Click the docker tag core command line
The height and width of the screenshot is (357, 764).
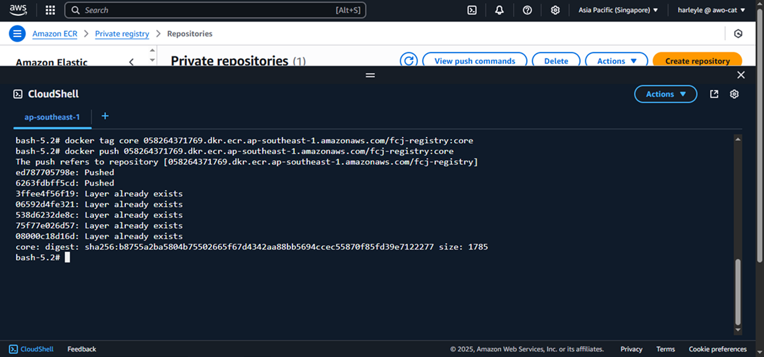point(244,140)
